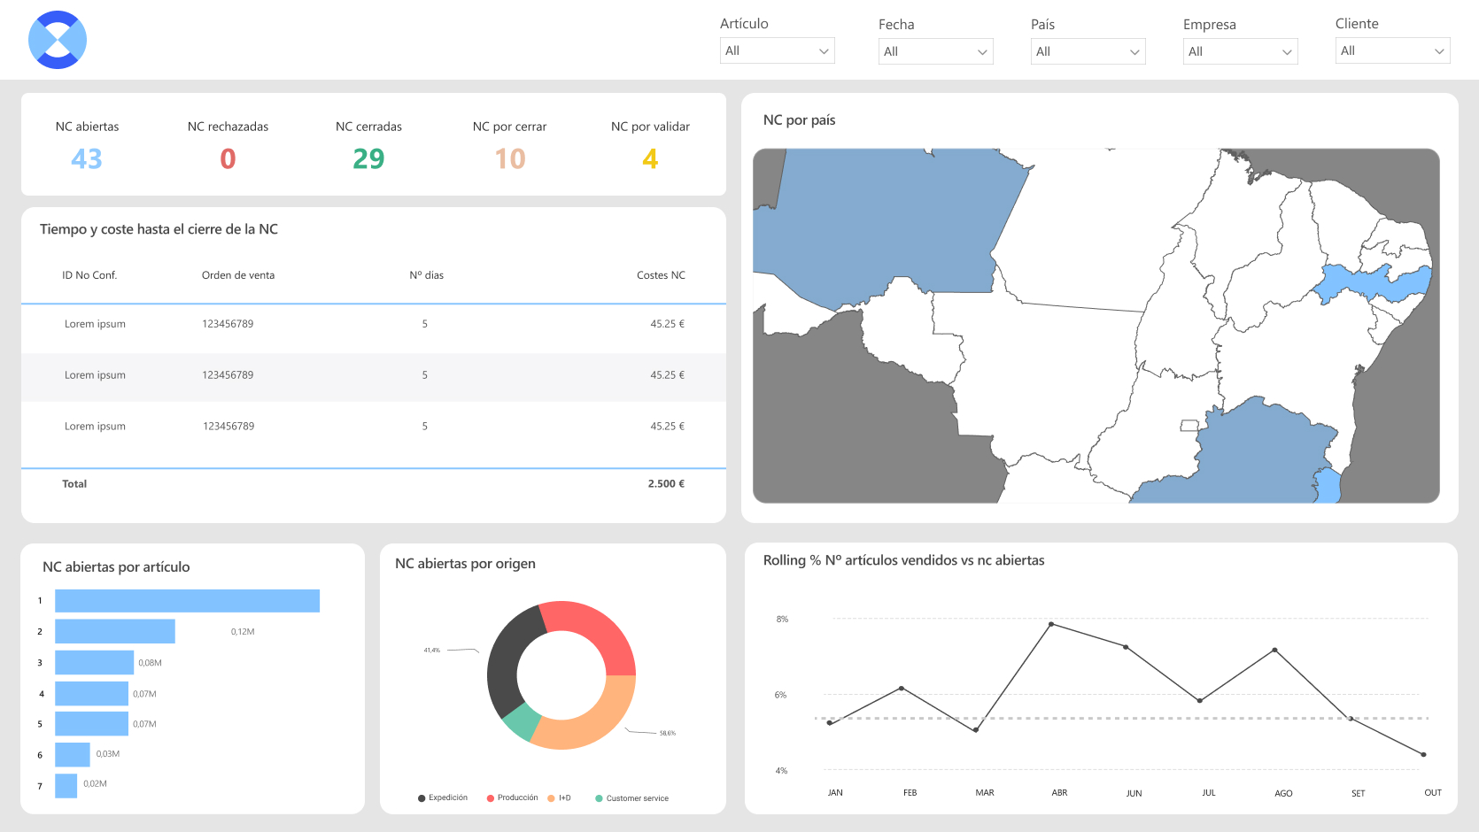Viewport: 1479px width, 832px height.
Task: Toggle the Customer service legend marker
Action: tap(599, 798)
